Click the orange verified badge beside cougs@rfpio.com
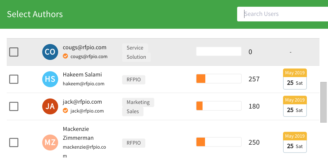This screenshot has width=328, height=163. [65, 56]
